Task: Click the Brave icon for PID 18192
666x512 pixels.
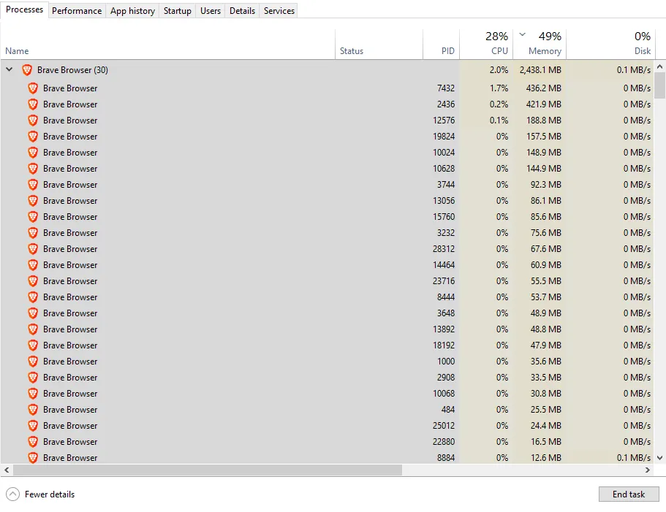Action: (33, 345)
